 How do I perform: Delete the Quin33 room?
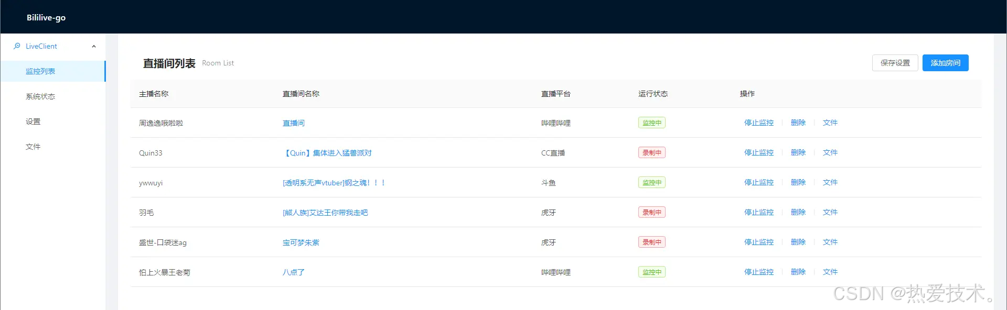pos(798,152)
